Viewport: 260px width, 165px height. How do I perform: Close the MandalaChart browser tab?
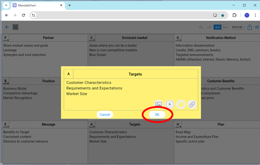61,5
